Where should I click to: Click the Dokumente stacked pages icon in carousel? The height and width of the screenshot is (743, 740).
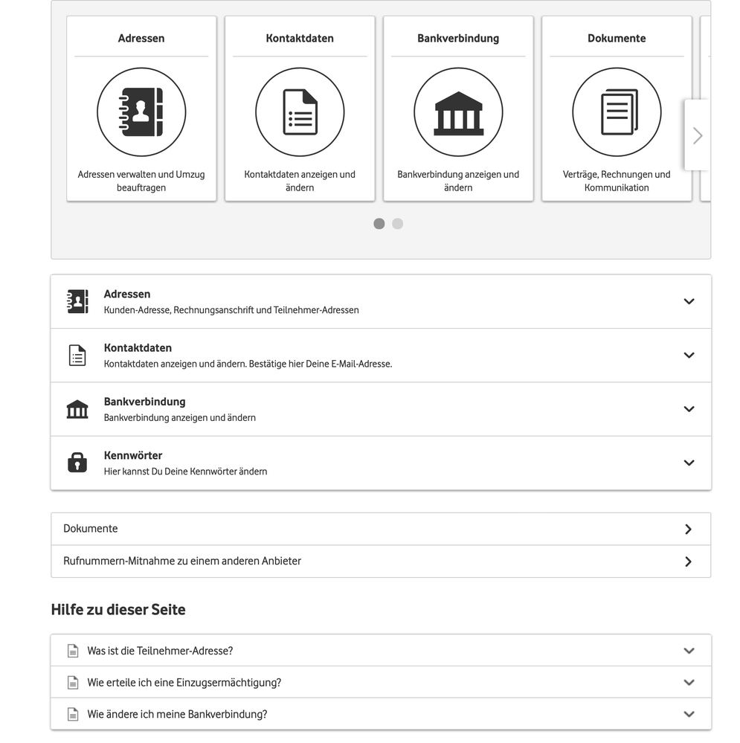coord(617,112)
